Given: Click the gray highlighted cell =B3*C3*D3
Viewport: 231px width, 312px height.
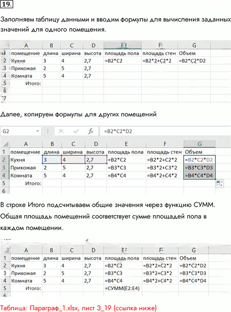Looking at the screenshot, I should pos(199,168).
